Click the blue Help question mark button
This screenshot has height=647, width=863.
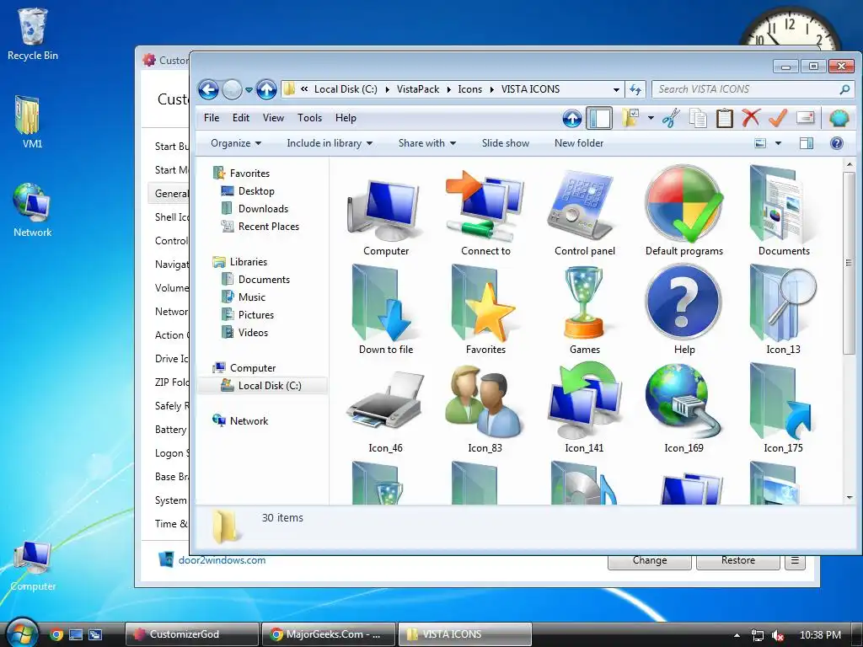click(837, 143)
